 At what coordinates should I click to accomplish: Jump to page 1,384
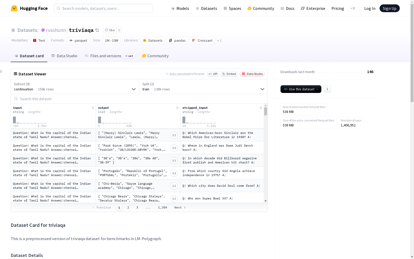tap(162, 207)
